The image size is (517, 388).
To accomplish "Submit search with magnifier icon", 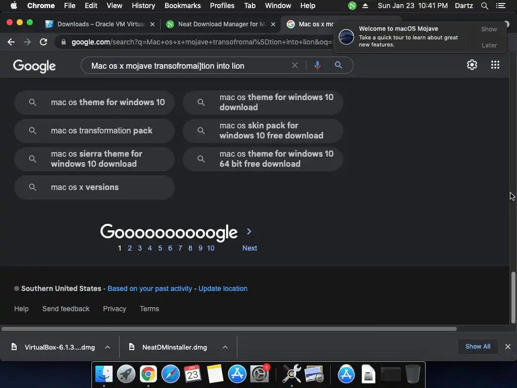I will pos(338,65).
